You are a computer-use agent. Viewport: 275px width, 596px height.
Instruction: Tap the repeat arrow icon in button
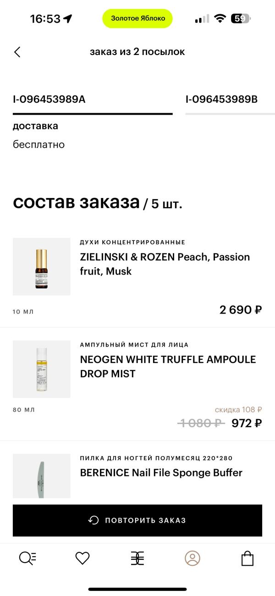coord(93,520)
